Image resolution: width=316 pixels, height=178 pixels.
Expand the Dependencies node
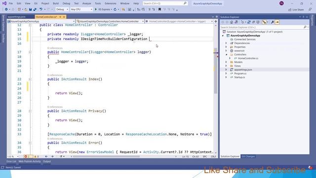[226, 43]
